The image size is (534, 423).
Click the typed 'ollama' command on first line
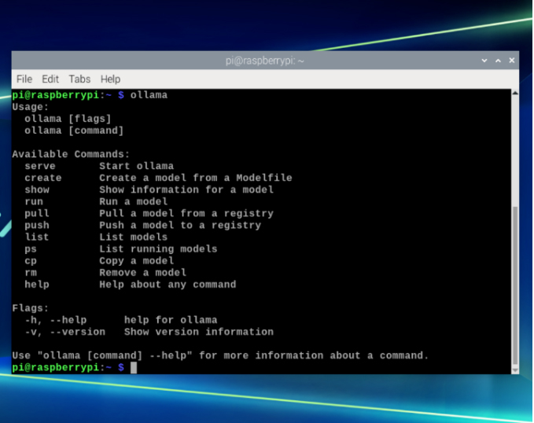149,95
